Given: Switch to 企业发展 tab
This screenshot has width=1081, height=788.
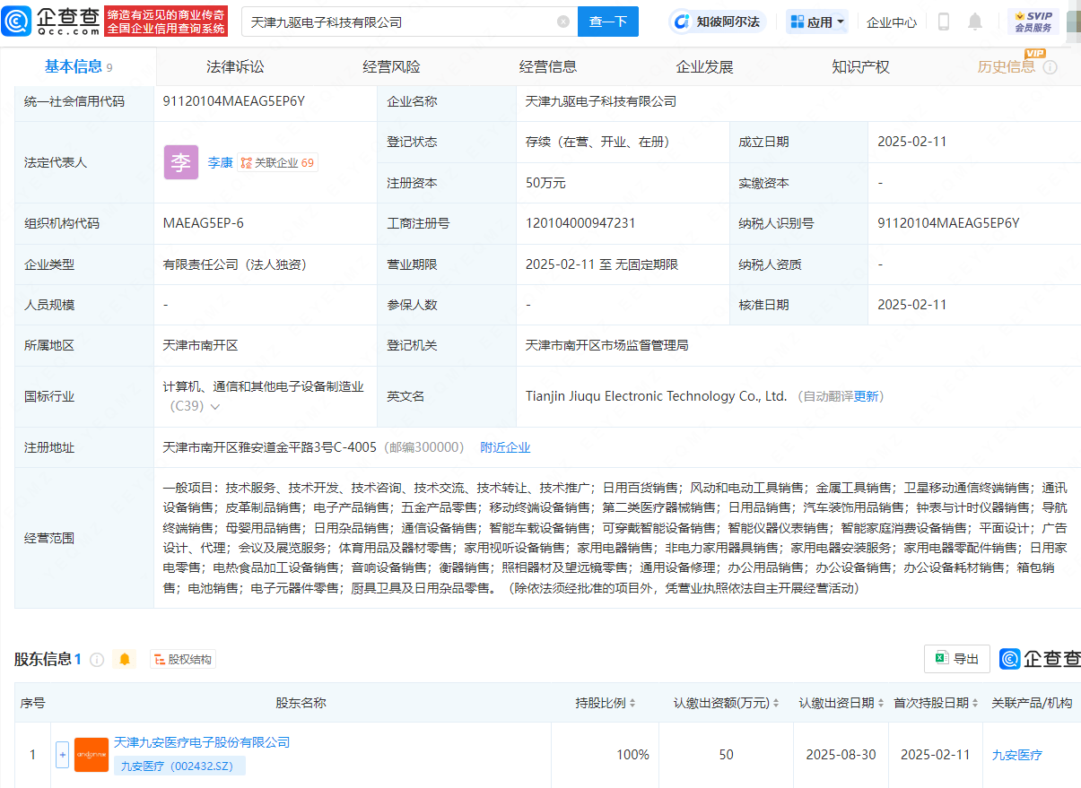Looking at the screenshot, I should click(704, 66).
